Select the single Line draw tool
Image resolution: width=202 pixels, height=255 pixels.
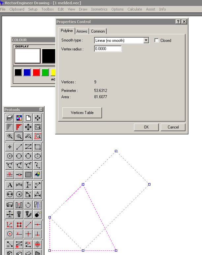tap(19, 147)
